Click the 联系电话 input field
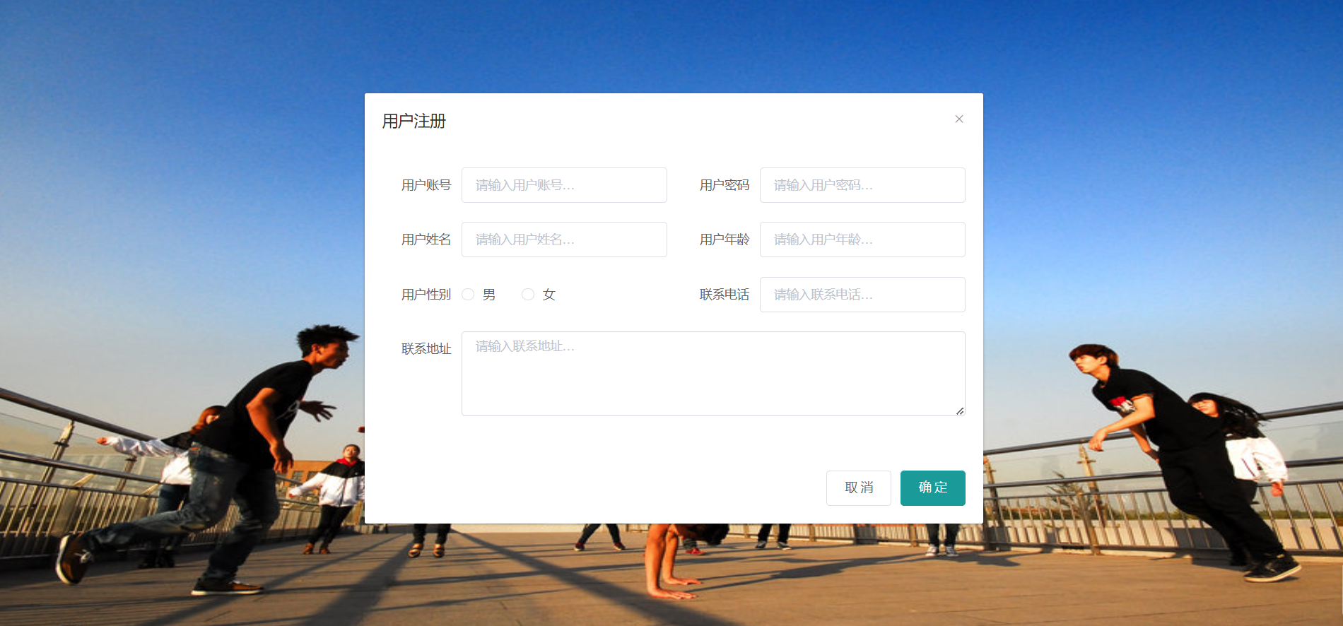The image size is (1343, 626). coord(862,295)
